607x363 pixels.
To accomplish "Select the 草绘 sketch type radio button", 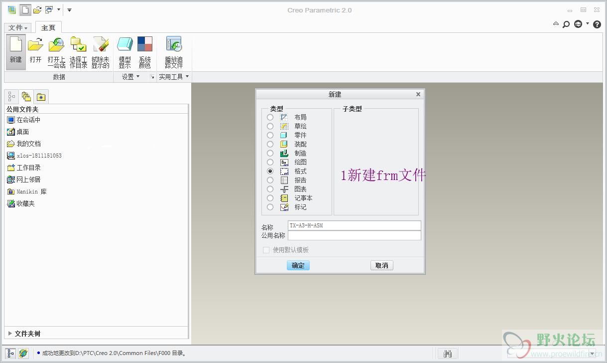I will click(270, 126).
